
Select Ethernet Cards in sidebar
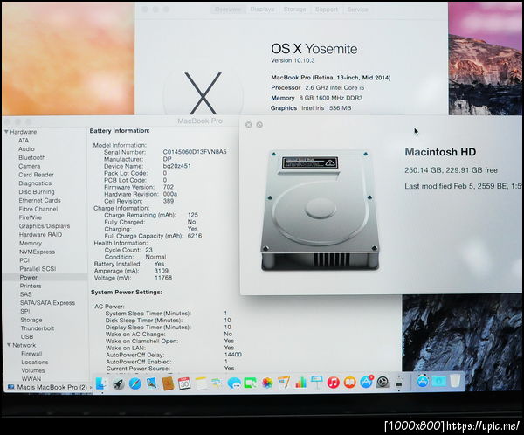(40, 200)
